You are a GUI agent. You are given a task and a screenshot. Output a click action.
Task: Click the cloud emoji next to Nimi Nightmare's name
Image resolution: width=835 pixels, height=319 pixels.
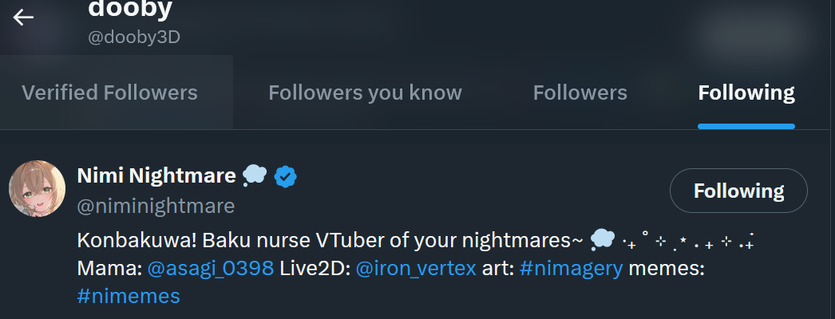click(254, 175)
